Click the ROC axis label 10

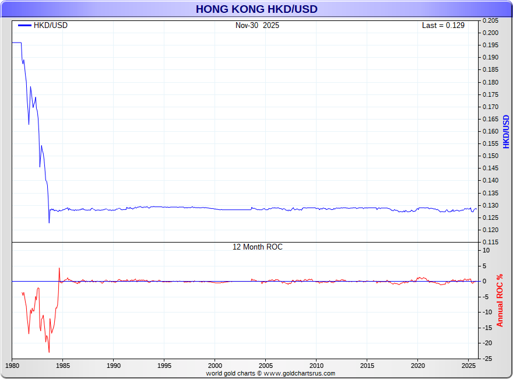[x=486, y=250]
